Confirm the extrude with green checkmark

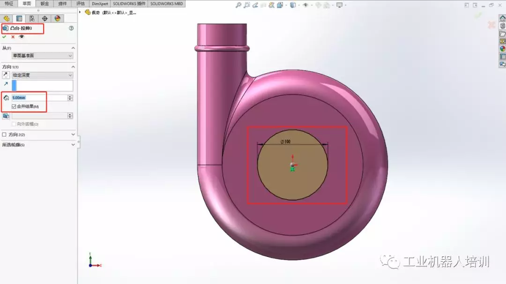[4, 37]
